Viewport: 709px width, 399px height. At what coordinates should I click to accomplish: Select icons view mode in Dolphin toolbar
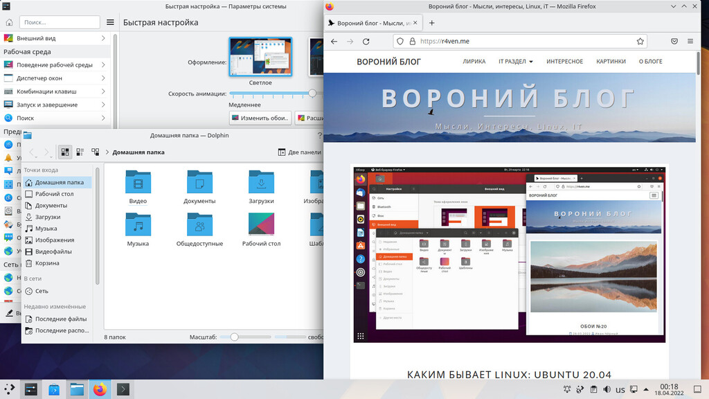tap(64, 152)
